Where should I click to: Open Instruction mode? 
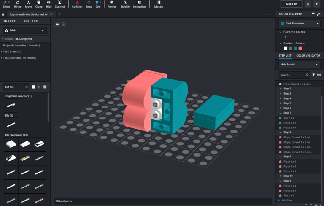139,4
